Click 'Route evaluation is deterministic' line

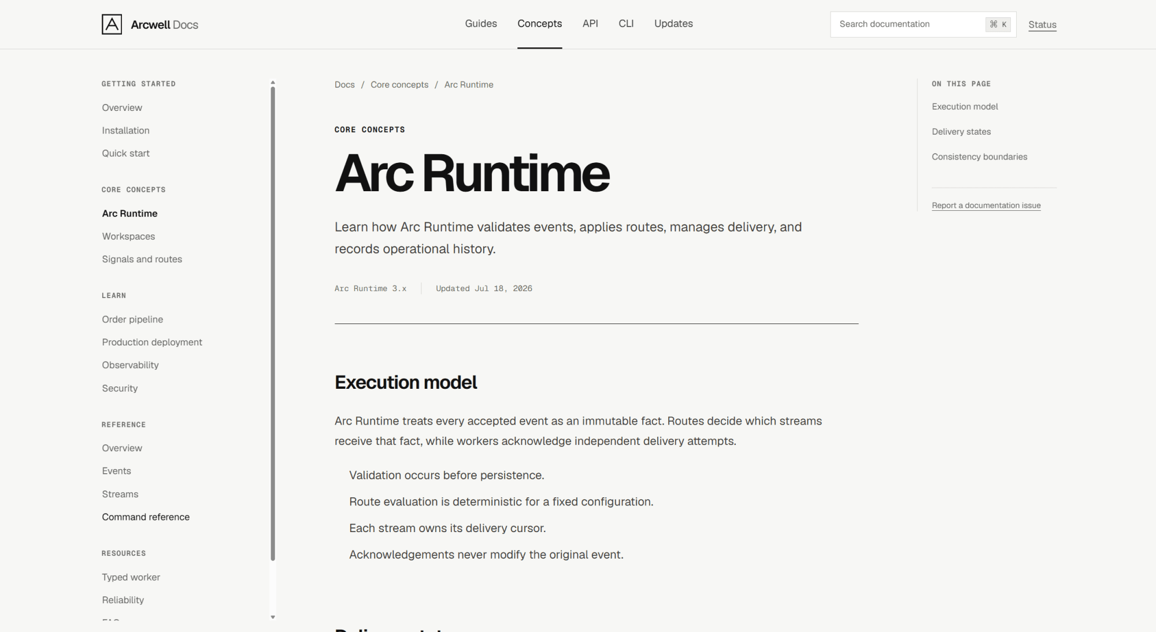[501, 501]
